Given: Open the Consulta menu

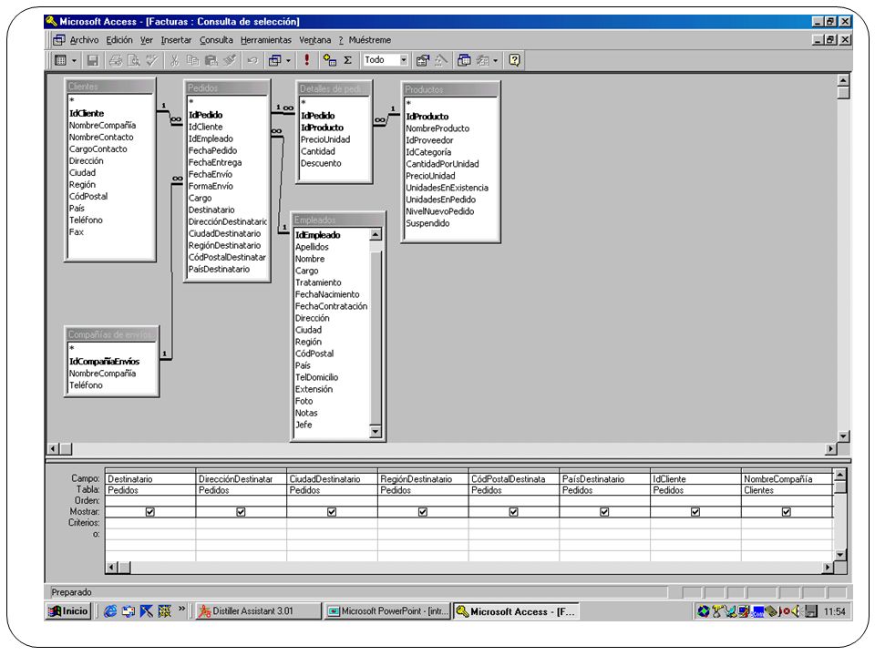Looking at the screenshot, I should (216, 40).
